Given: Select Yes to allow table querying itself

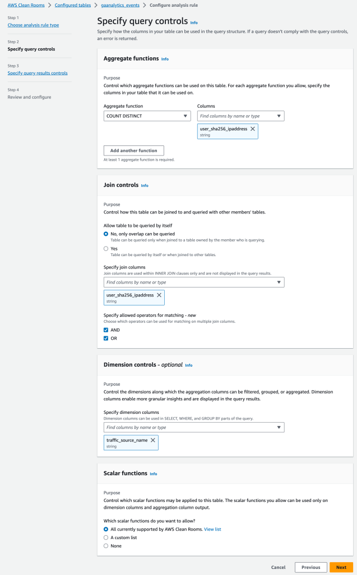Looking at the screenshot, I should [106, 248].
